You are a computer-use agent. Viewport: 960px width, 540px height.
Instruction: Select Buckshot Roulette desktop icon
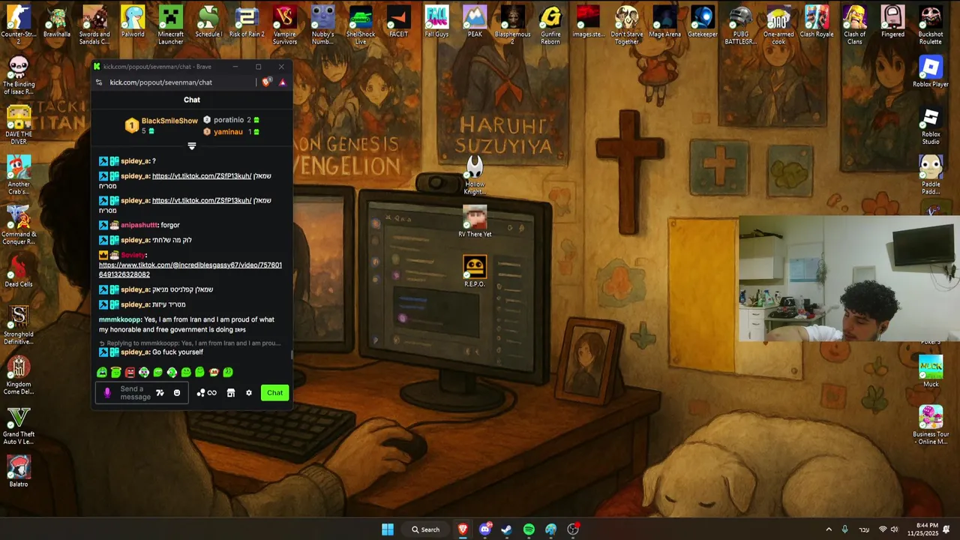coord(931,25)
